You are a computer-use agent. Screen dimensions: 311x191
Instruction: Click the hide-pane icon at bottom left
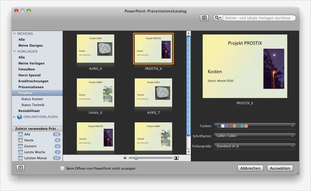pos(20,168)
